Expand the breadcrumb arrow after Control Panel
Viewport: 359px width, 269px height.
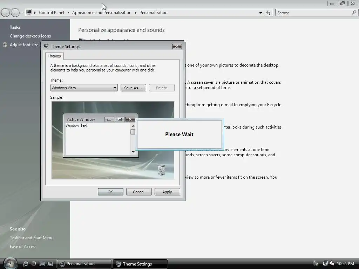[x=68, y=13]
